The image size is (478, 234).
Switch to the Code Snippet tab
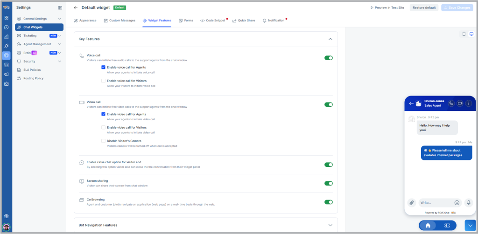(x=212, y=21)
